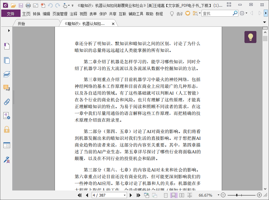The image size is (269, 200).
Task: Open the touch mode dropdown arrow
Action: (x=69, y=6)
